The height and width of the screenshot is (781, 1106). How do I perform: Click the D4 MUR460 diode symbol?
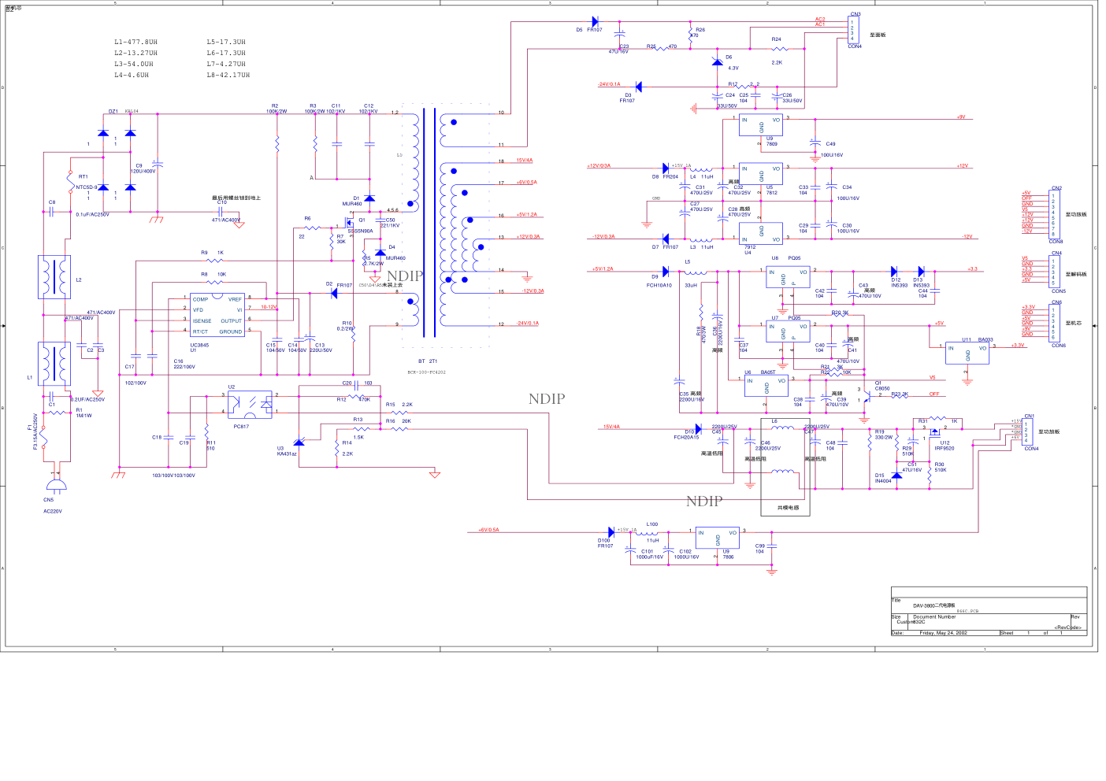click(380, 254)
